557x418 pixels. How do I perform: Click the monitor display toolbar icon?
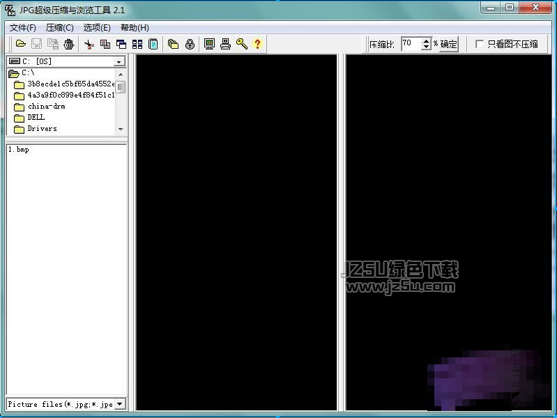pos(209,44)
